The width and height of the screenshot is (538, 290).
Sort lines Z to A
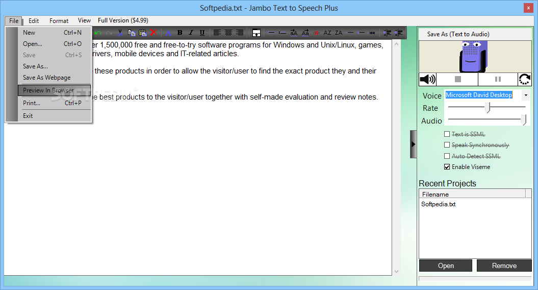pos(339,33)
